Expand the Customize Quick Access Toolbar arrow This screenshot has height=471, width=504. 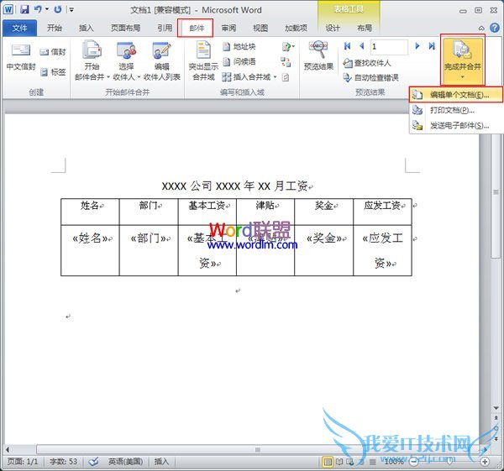point(71,10)
